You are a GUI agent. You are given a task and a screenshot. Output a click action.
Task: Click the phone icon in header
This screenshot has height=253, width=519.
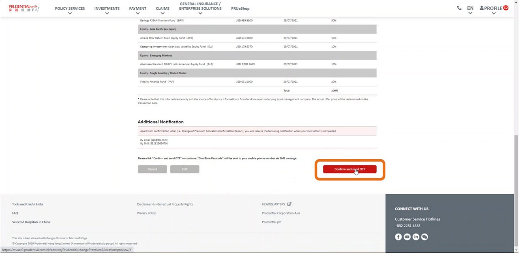pyautogui.click(x=459, y=8)
